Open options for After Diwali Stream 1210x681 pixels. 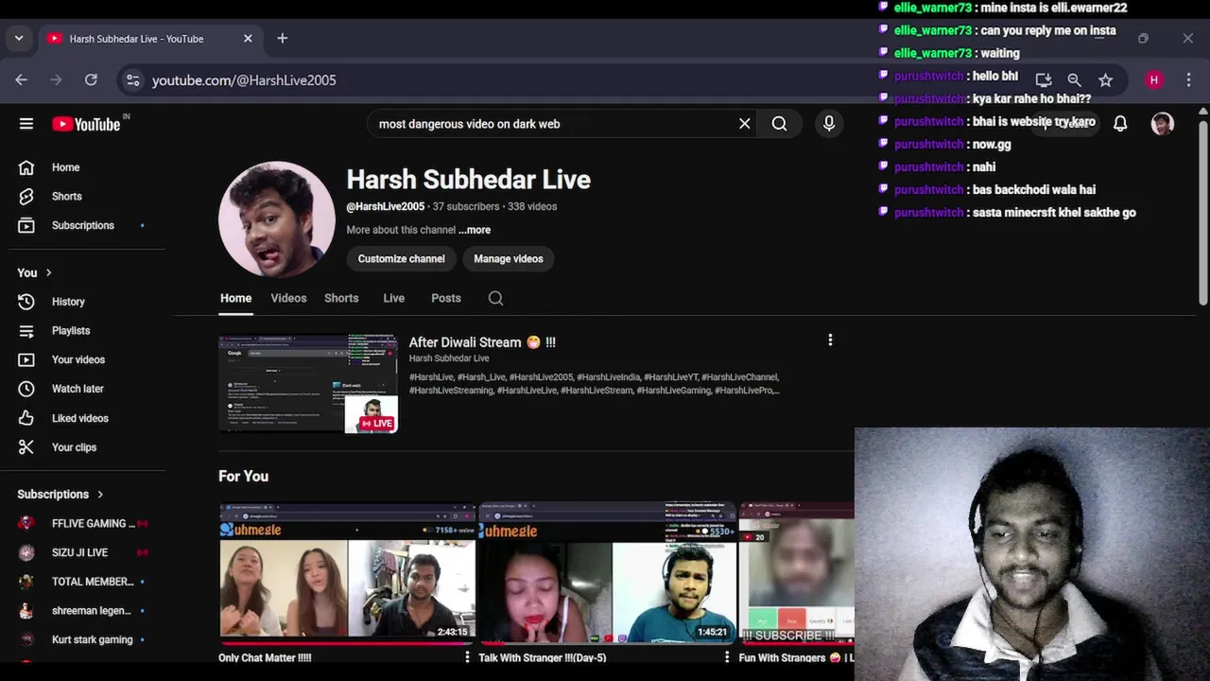click(830, 340)
